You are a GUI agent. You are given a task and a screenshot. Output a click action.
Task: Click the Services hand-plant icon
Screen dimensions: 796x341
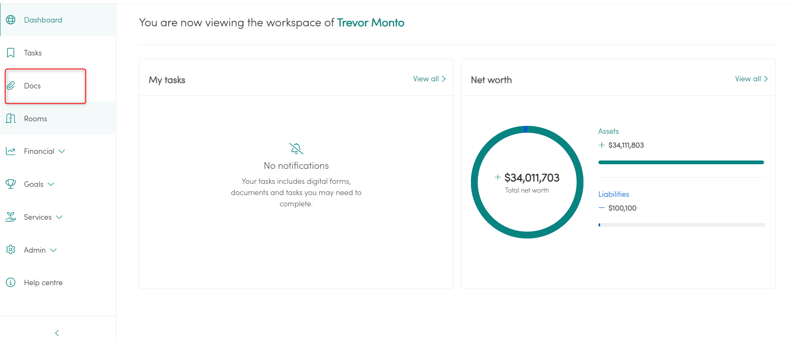tap(11, 217)
